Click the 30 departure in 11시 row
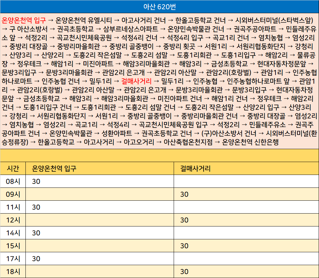This screenshot has height=278, width=319. point(36,207)
